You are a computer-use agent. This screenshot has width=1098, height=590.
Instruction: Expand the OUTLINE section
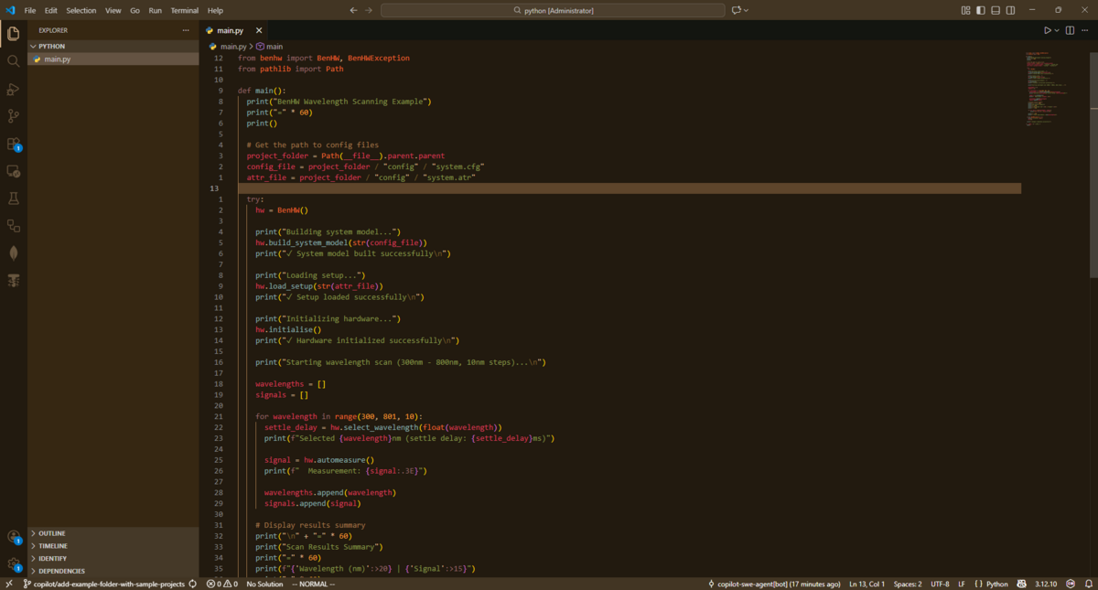tap(52, 533)
